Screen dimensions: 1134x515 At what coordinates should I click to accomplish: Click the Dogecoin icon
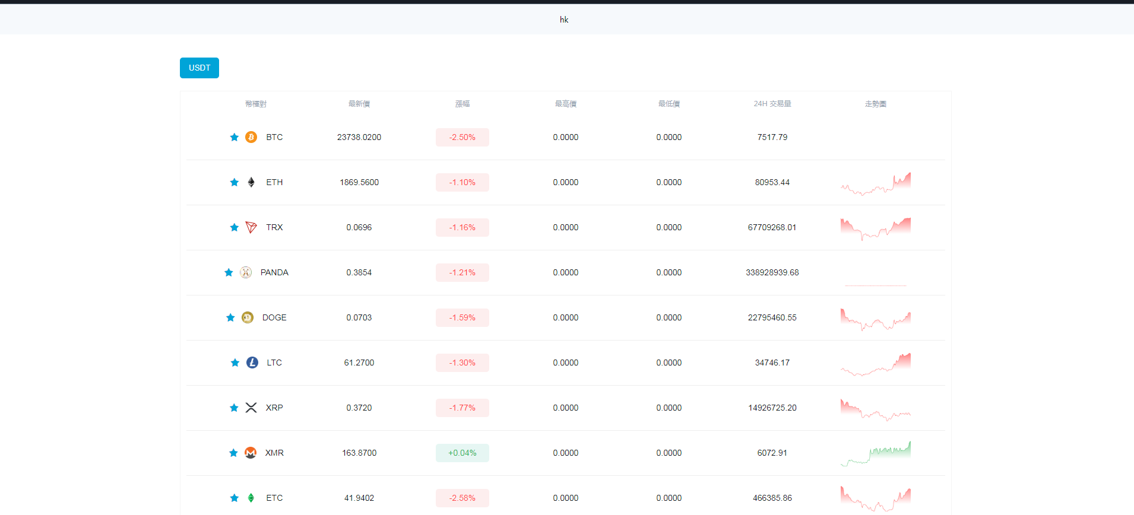click(x=248, y=317)
